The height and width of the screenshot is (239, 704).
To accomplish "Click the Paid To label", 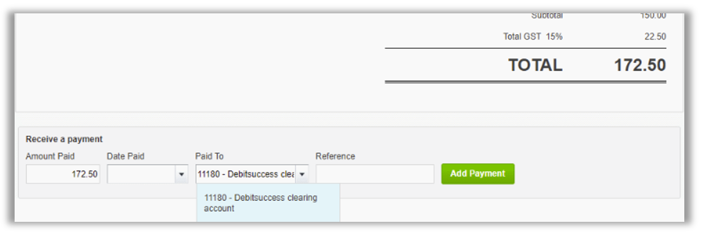I will (209, 156).
